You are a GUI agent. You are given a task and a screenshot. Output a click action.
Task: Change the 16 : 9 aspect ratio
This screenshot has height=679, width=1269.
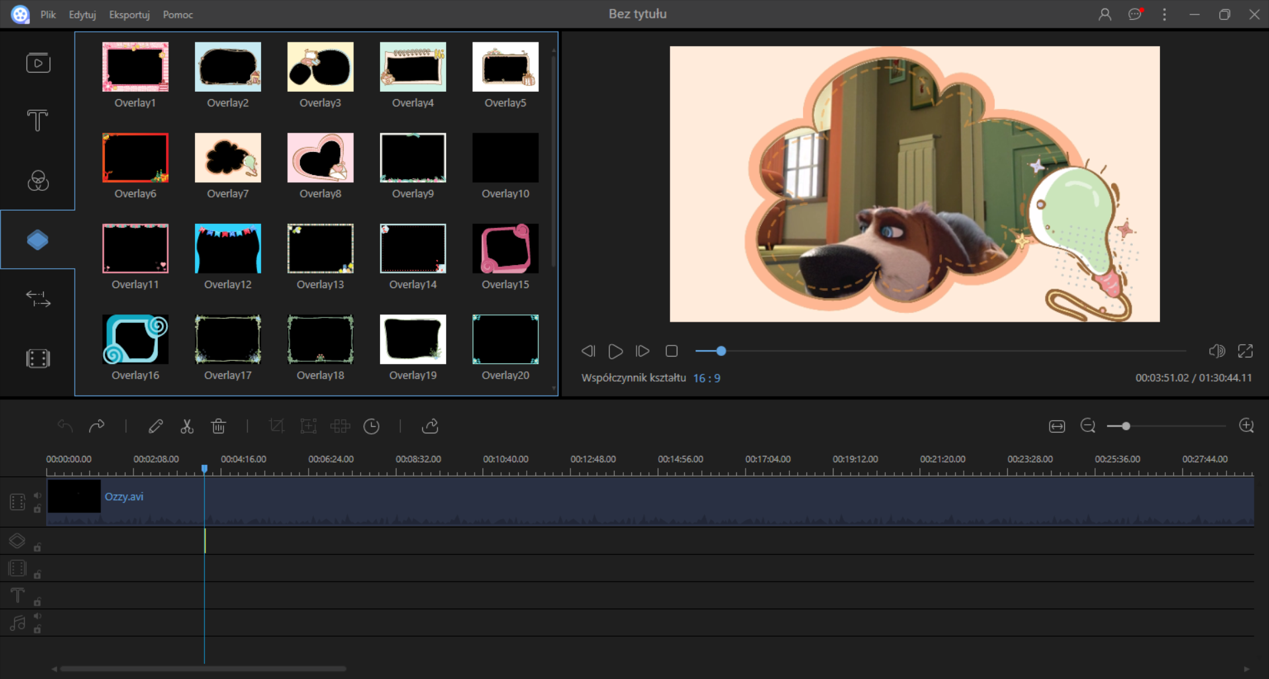(707, 378)
